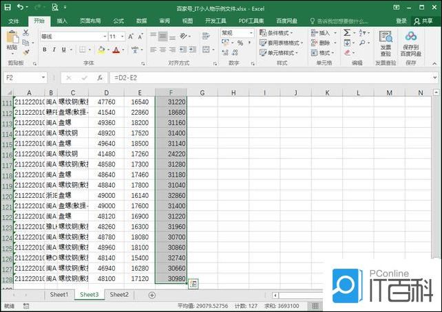Click the Undo arrow icon
The image size is (442, 312).
coord(19,7)
